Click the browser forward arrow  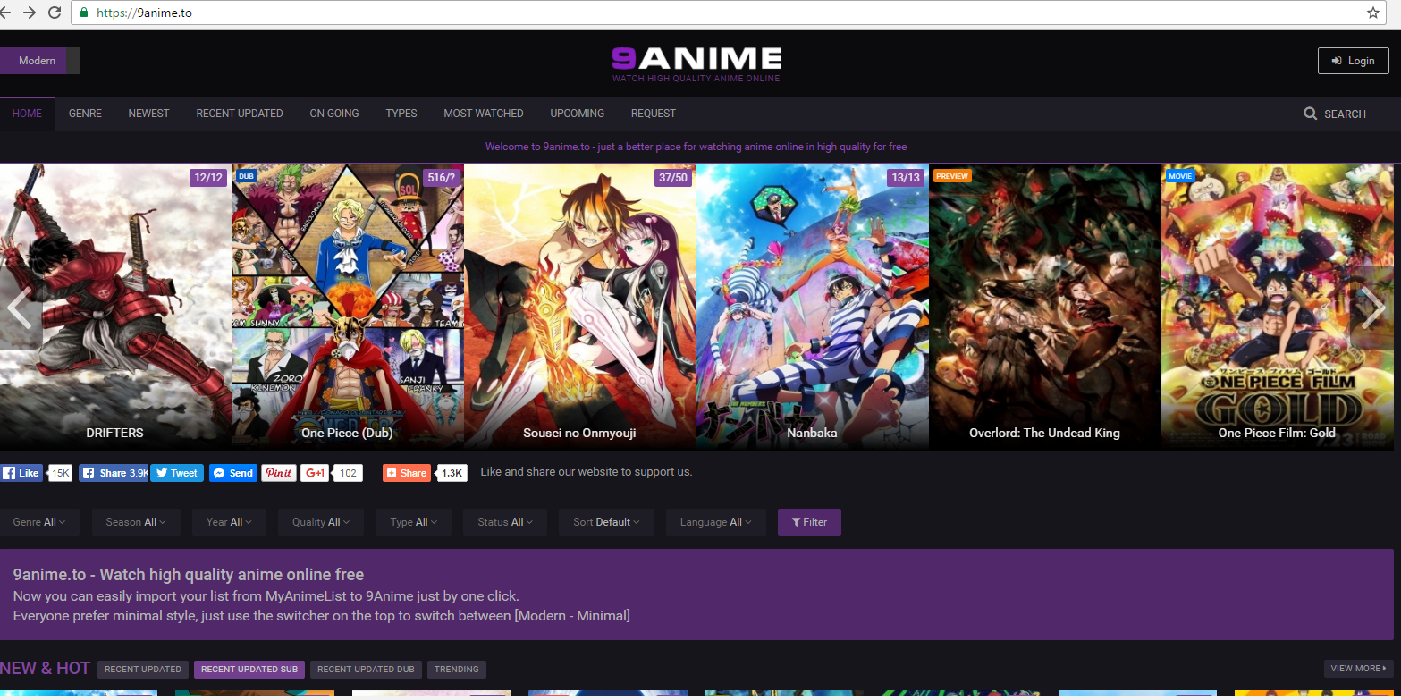coord(30,13)
